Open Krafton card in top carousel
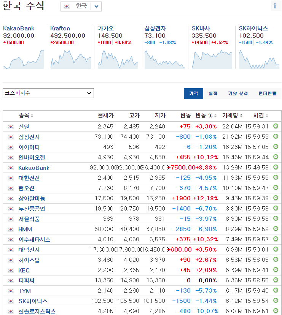Screen dimensions: 282x315 click(60, 28)
